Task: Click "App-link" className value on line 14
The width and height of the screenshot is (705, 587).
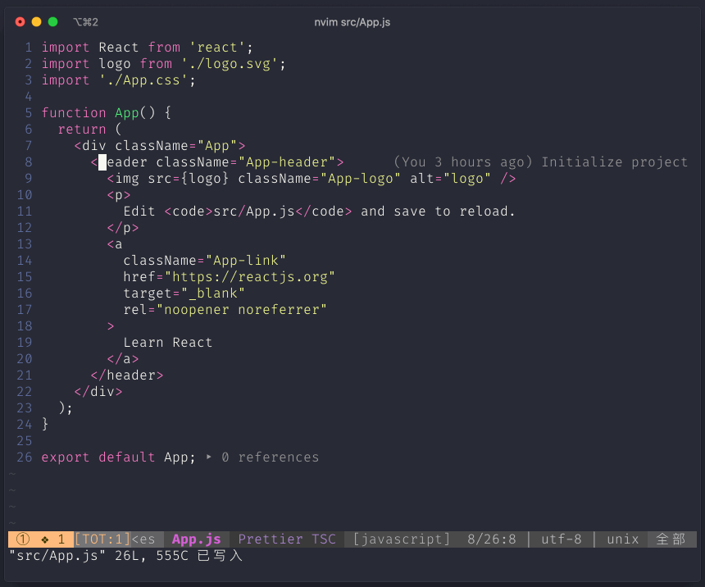Action: click(x=246, y=261)
